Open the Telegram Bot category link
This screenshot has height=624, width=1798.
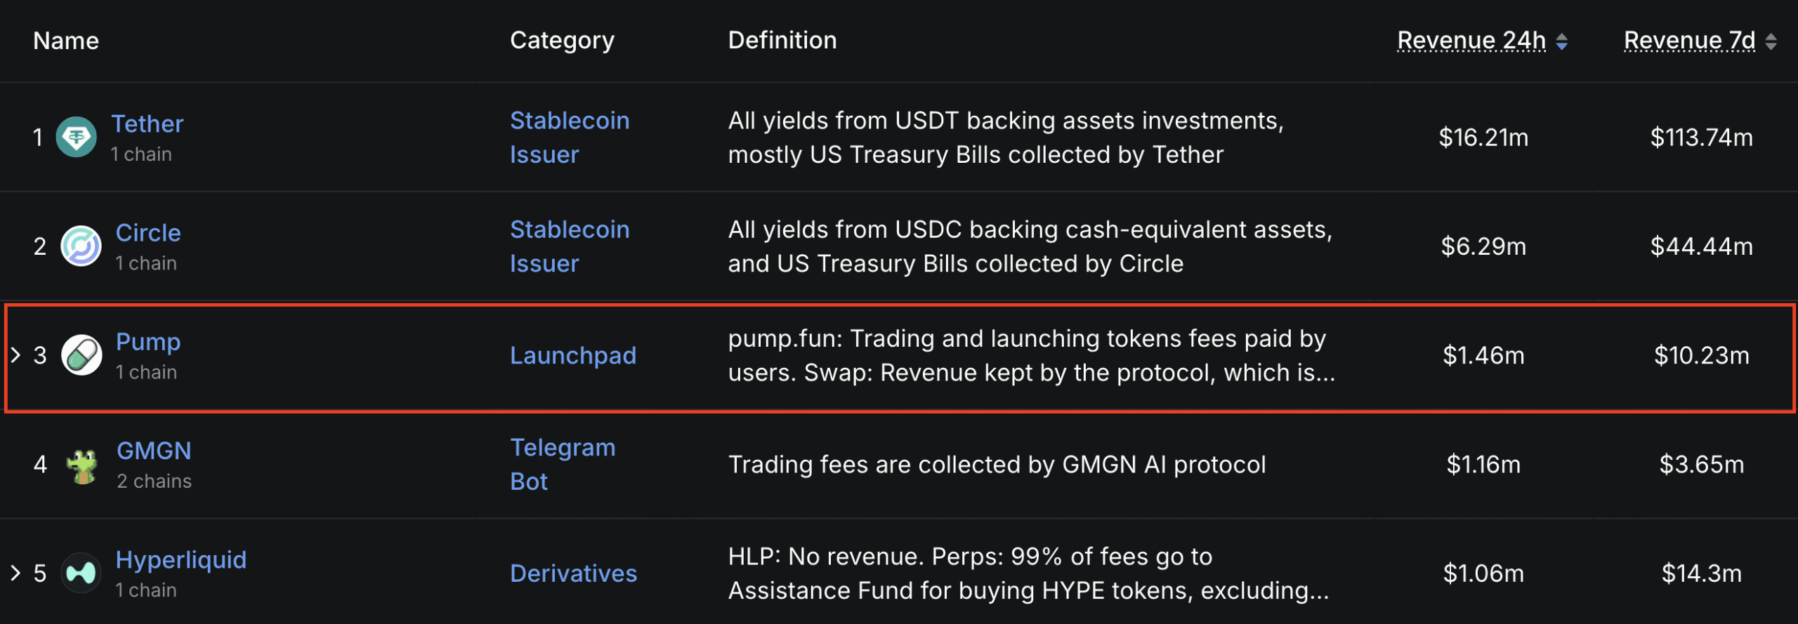click(563, 465)
